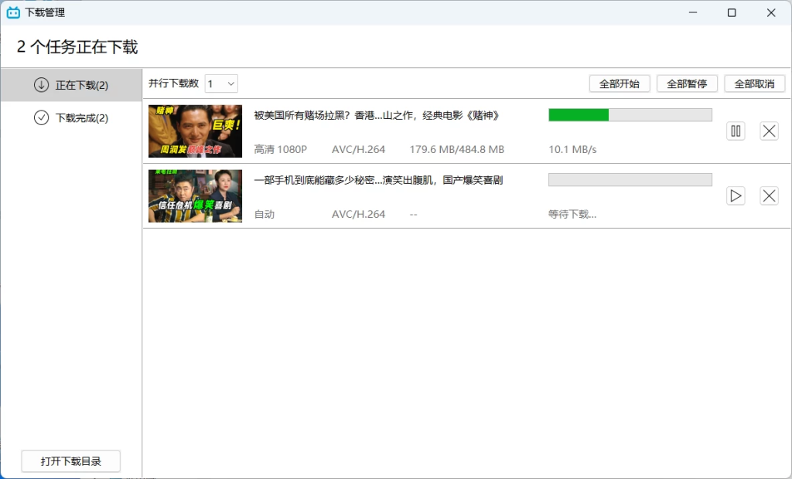The height and width of the screenshot is (479, 792).
Task: Click the 全部开始 button
Action: pos(619,83)
